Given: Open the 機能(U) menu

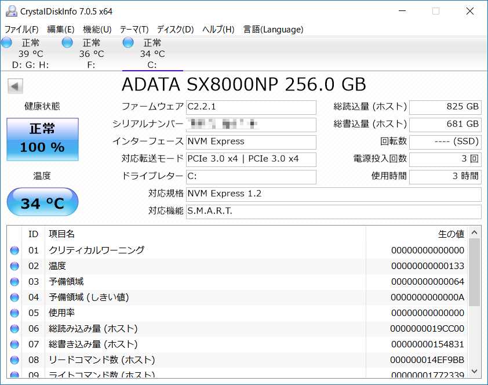Looking at the screenshot, I should (x=97, y=29).
